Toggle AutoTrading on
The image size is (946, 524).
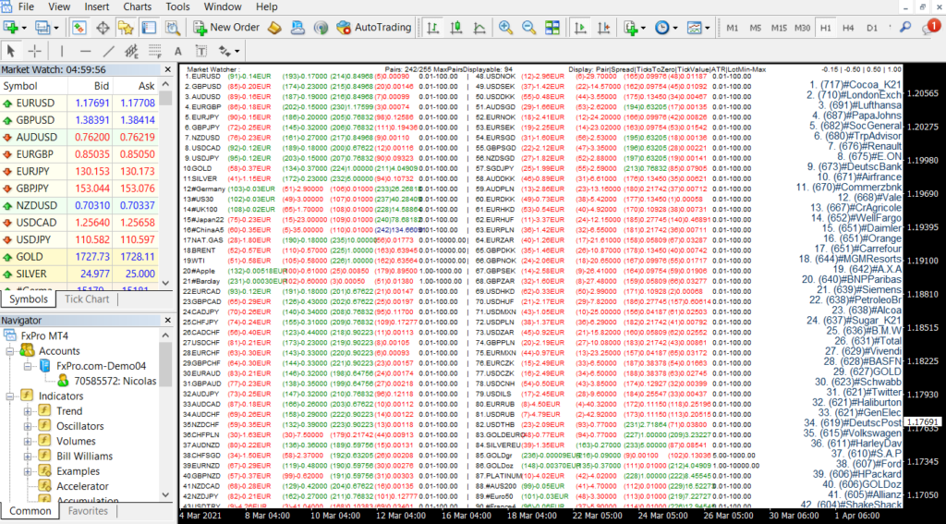tap(374, 27)
